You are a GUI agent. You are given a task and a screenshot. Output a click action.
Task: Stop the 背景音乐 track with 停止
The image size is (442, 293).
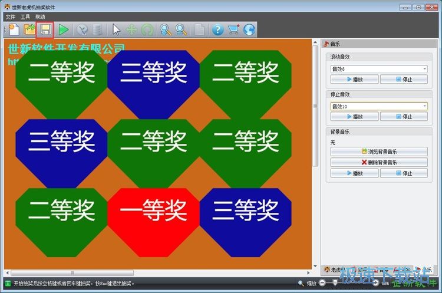click(404, 173)
